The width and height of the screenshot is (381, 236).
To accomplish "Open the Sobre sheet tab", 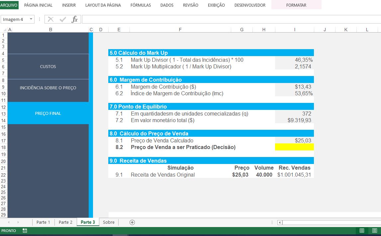I will 109,222.
